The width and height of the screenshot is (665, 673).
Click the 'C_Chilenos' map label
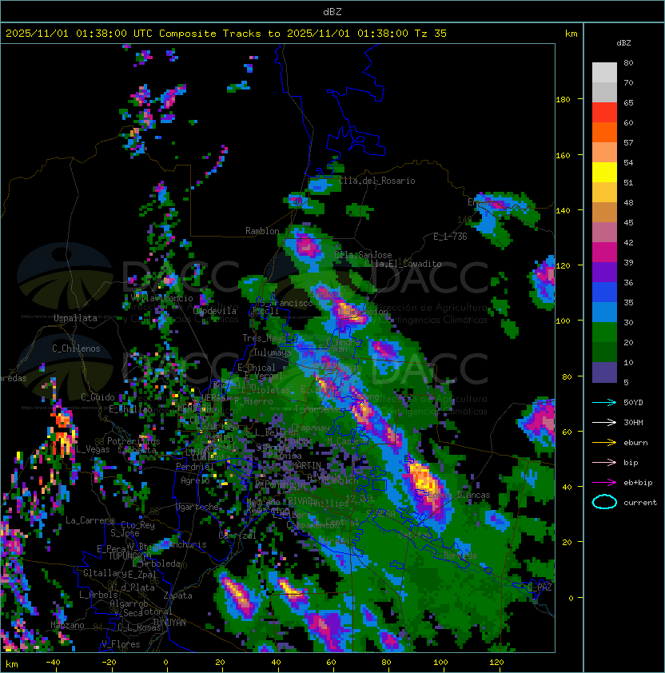click(x=76, y=348)
